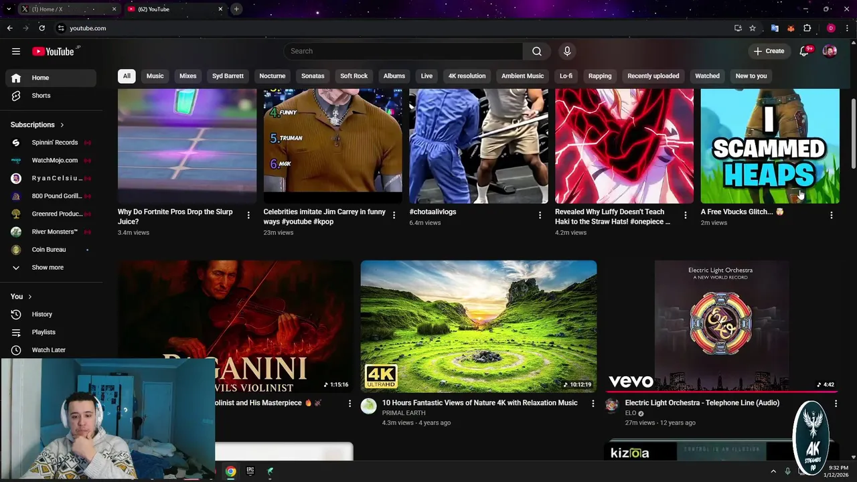Image resolution: width=857 pixels, height=482 pixels.
Task: Open History in sidebar
Action: pyautogui.click(x=51, y=315)
